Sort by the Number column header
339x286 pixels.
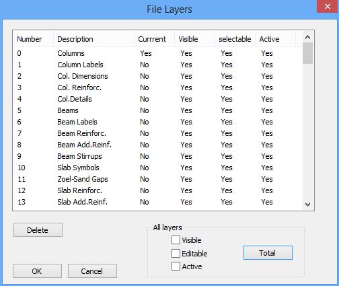point(34,39)
